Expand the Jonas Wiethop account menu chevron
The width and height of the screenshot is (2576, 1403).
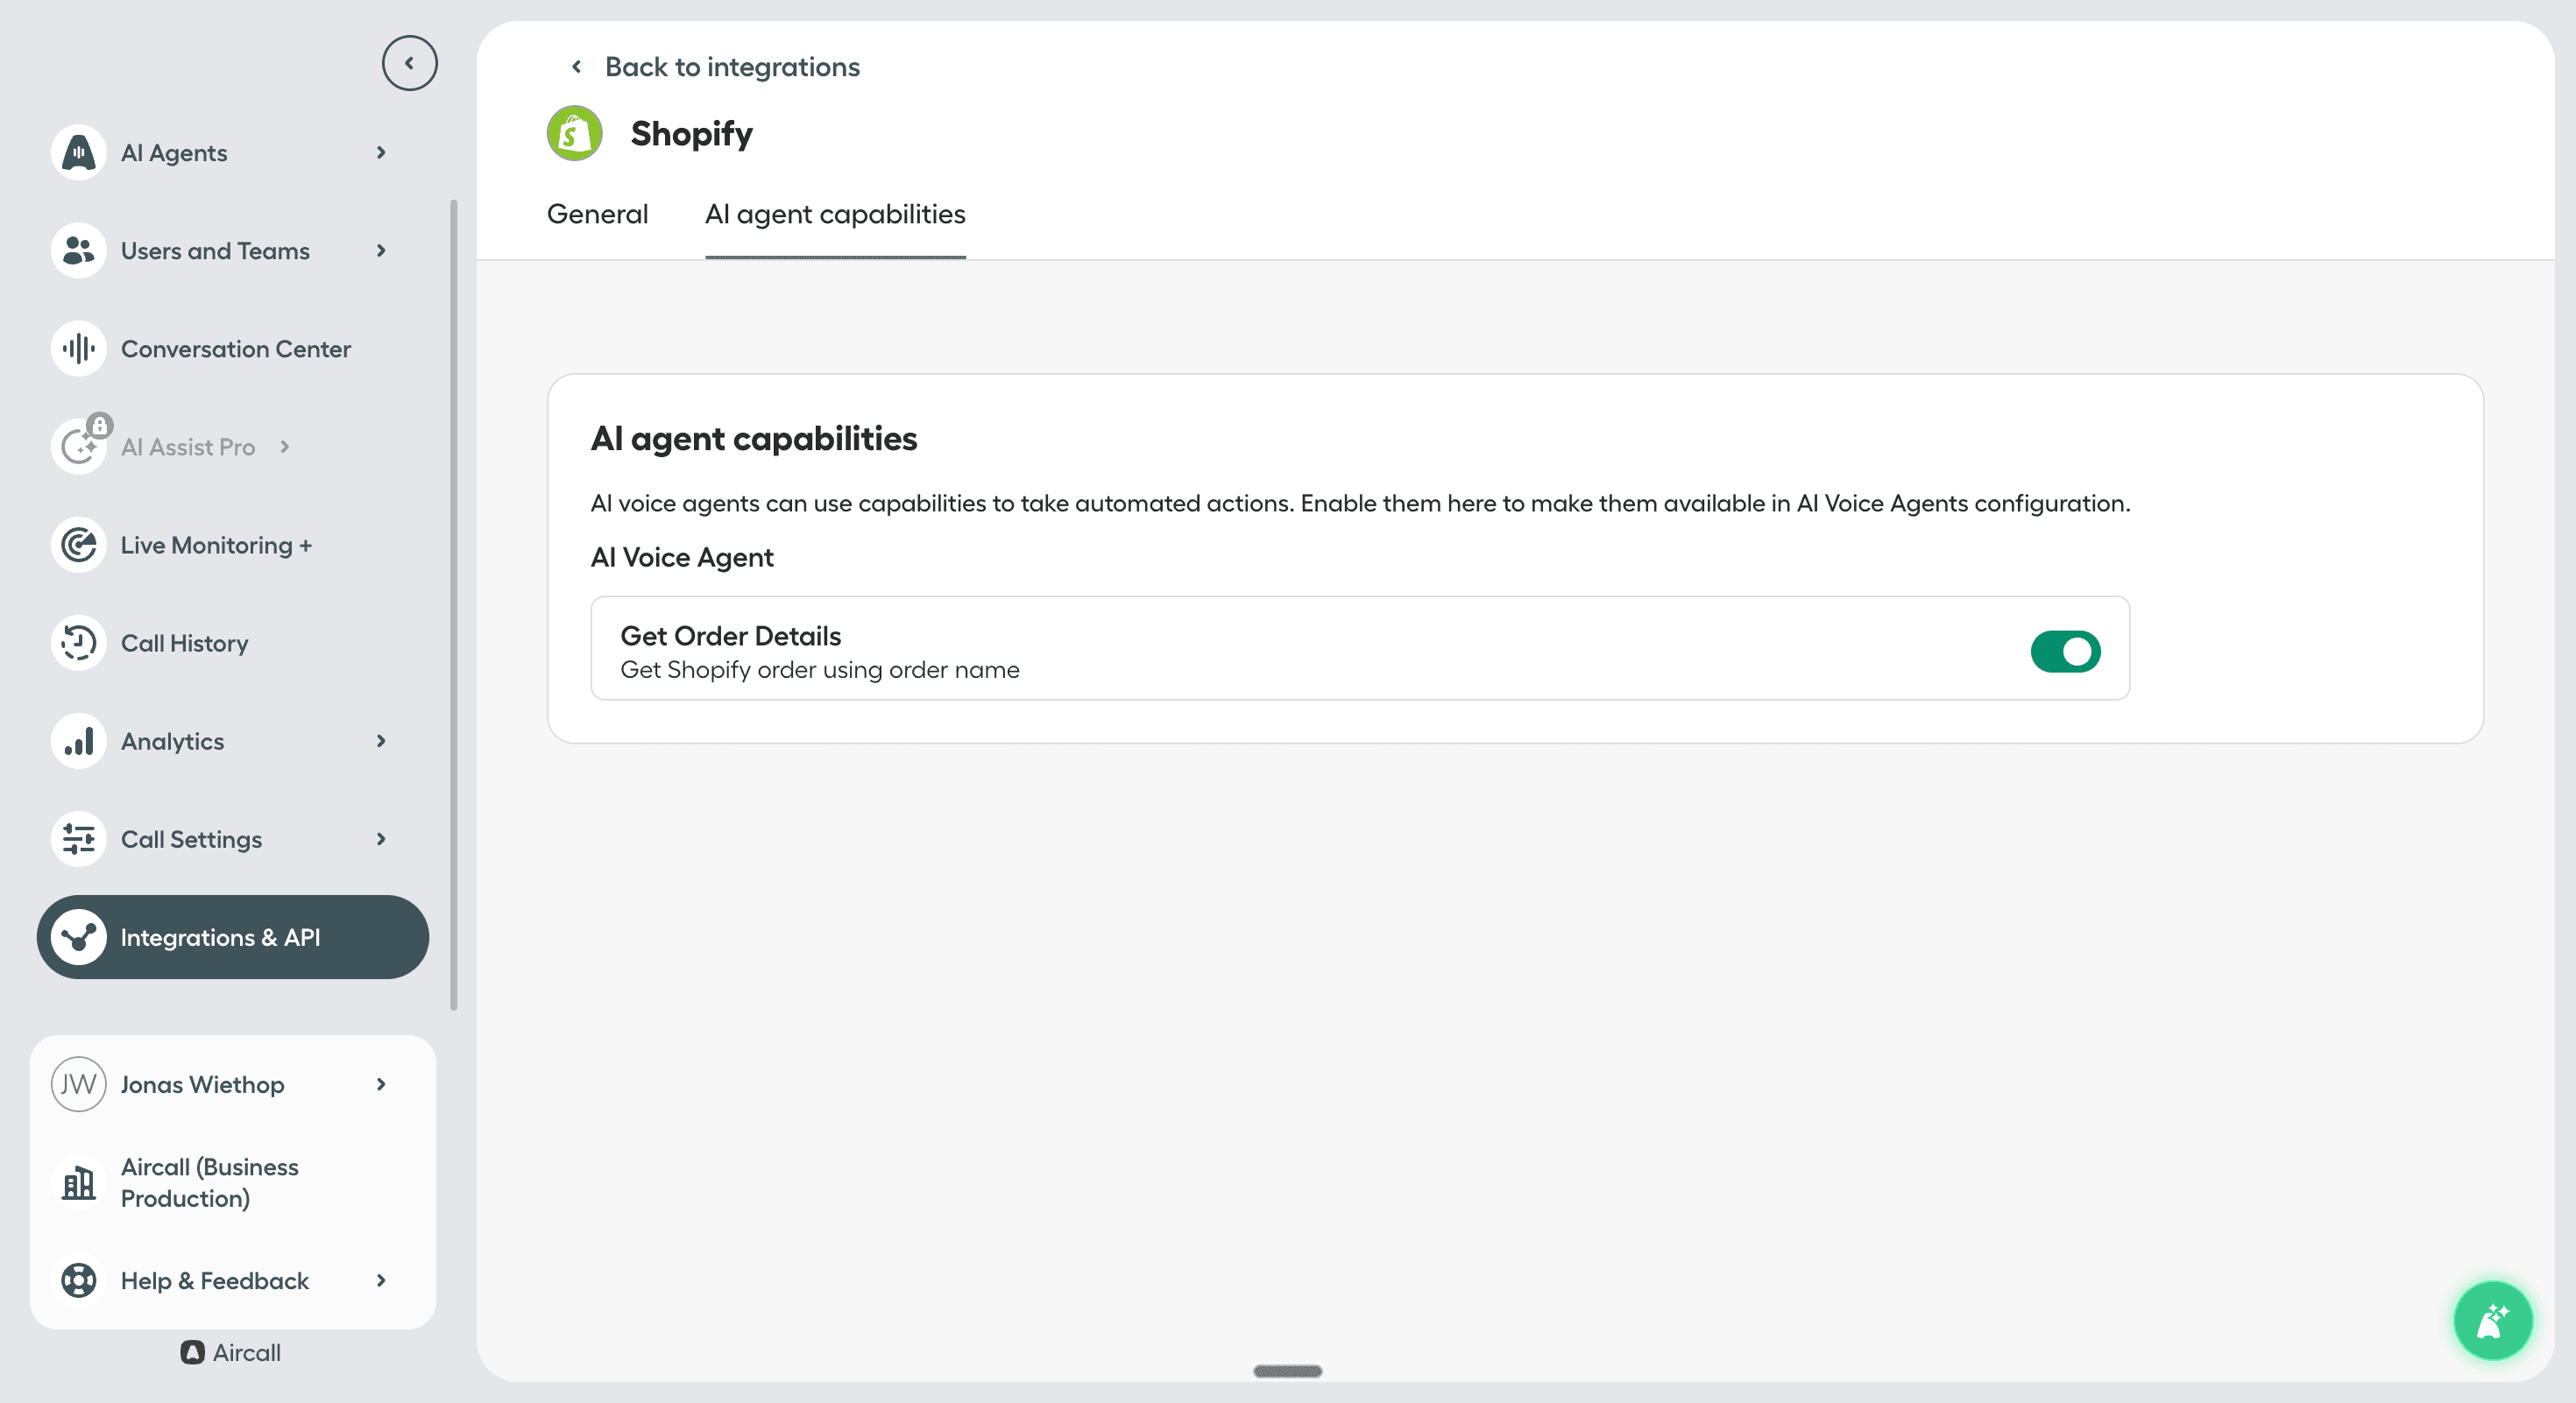(x=381, y=1084)
